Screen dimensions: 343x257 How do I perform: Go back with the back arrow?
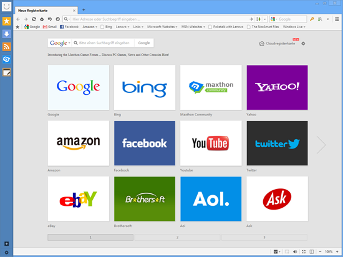coord(18,19)
